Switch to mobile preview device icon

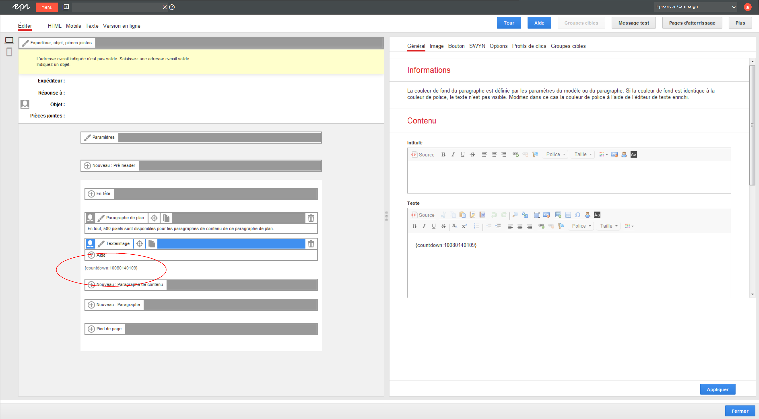pyautogui.click(x=9, y=52)
